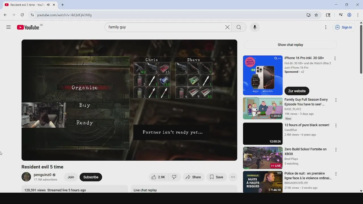
Task: Run search with magnifier button
Action: click(x=239, y=27)
